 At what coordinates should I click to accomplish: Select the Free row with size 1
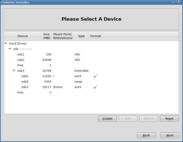pos(91,65)
